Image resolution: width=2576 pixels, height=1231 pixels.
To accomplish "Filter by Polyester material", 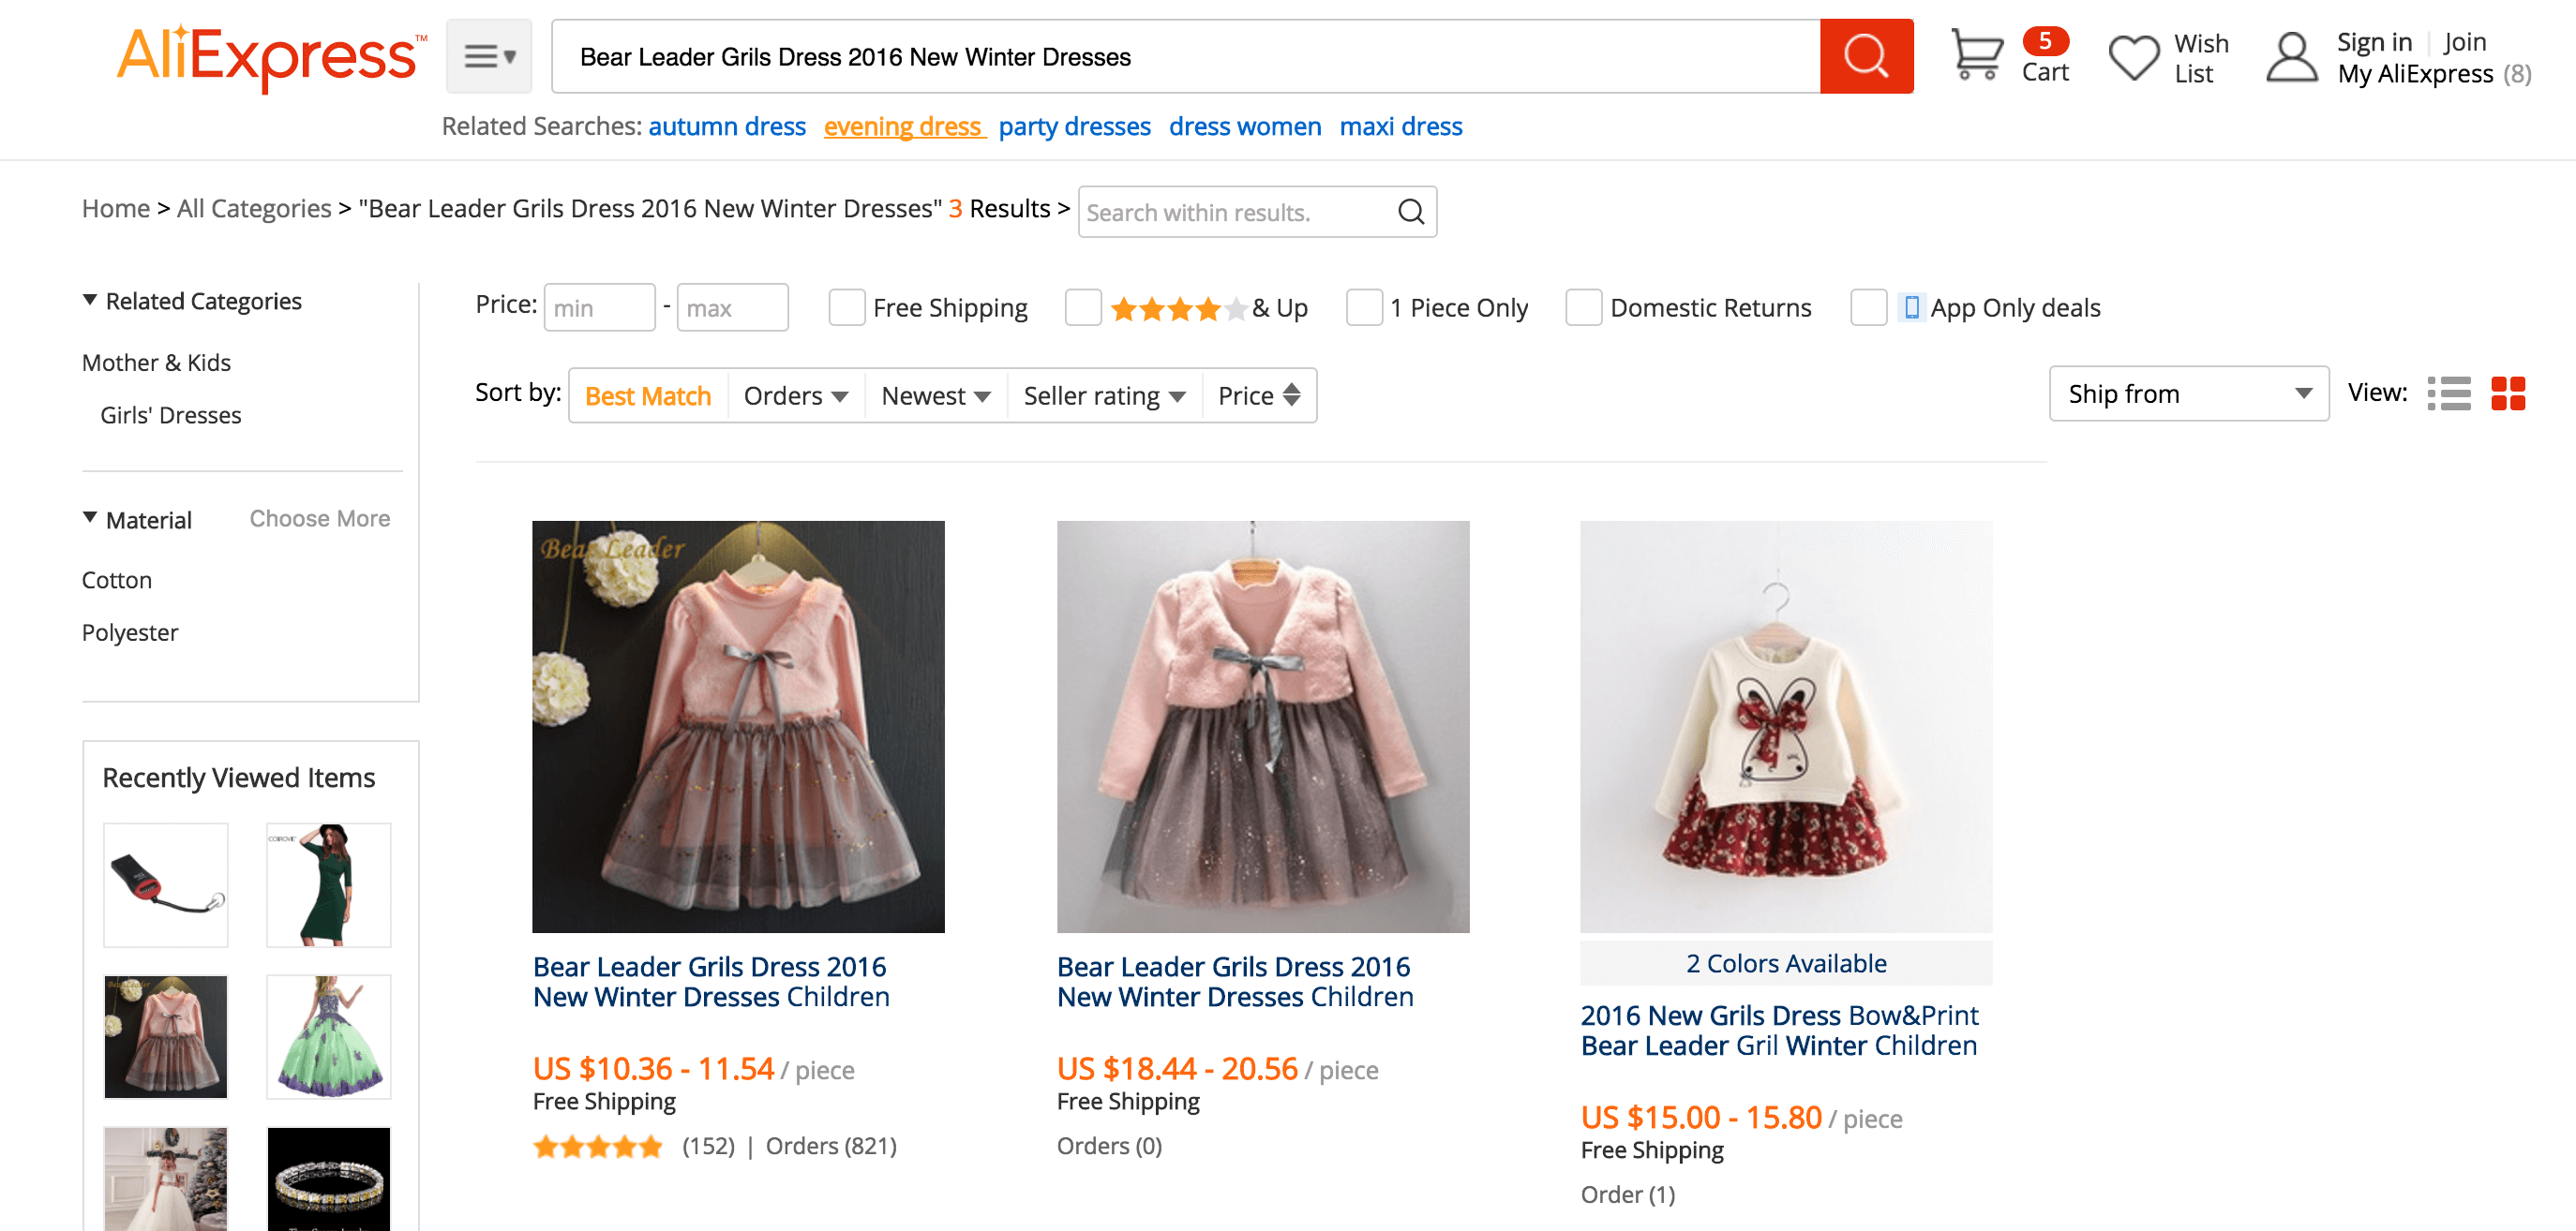I will [x=130, y=632].
